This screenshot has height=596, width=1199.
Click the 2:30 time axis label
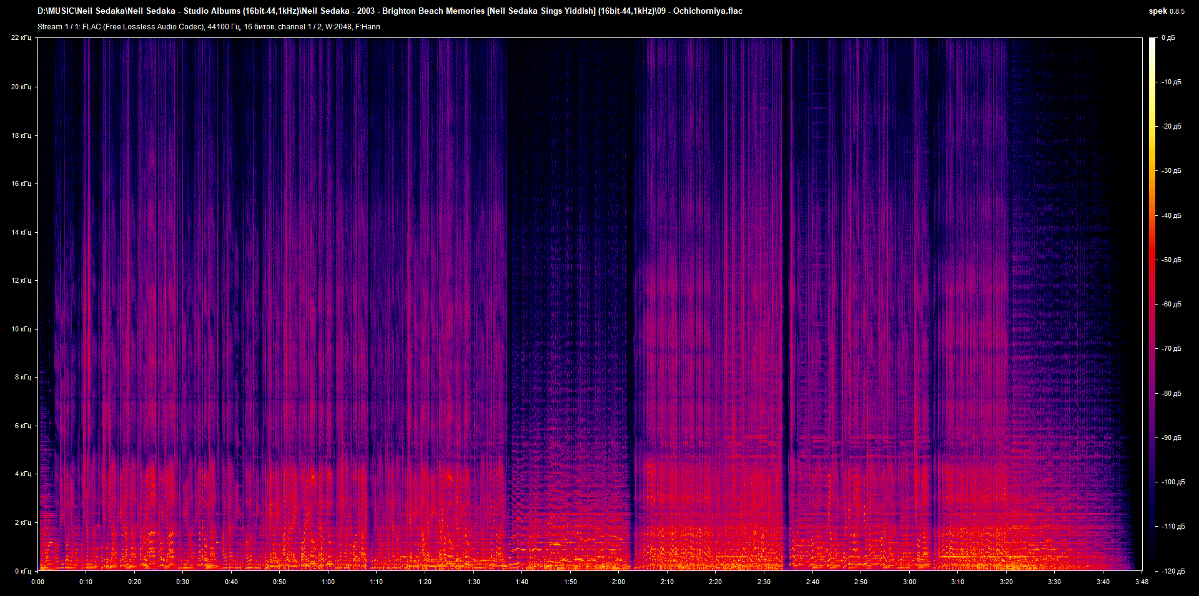[x=764, y=582]
